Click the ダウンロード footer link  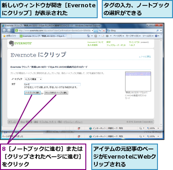click(x=14, y=122)
